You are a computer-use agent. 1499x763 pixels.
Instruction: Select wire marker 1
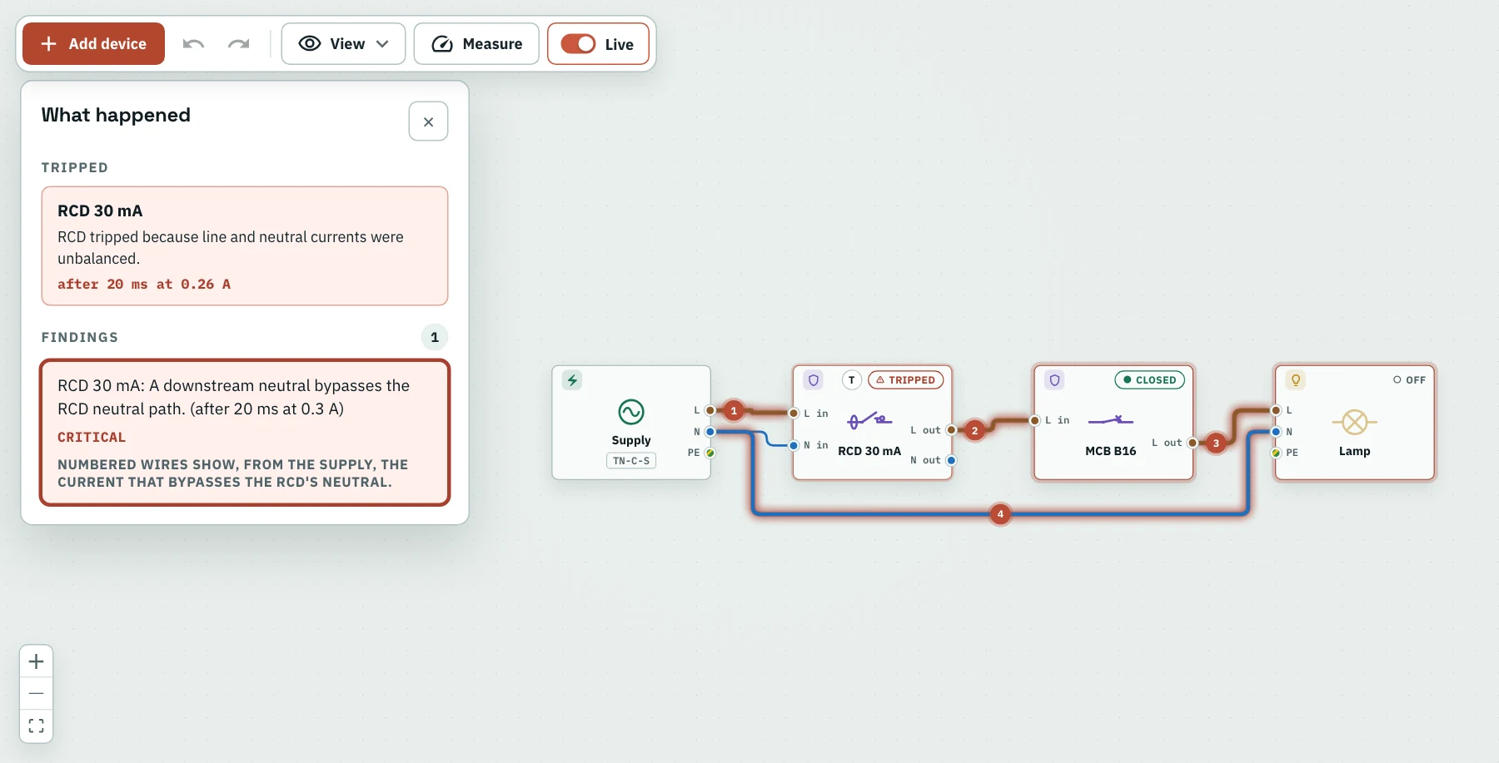click(x=734, y=410)
